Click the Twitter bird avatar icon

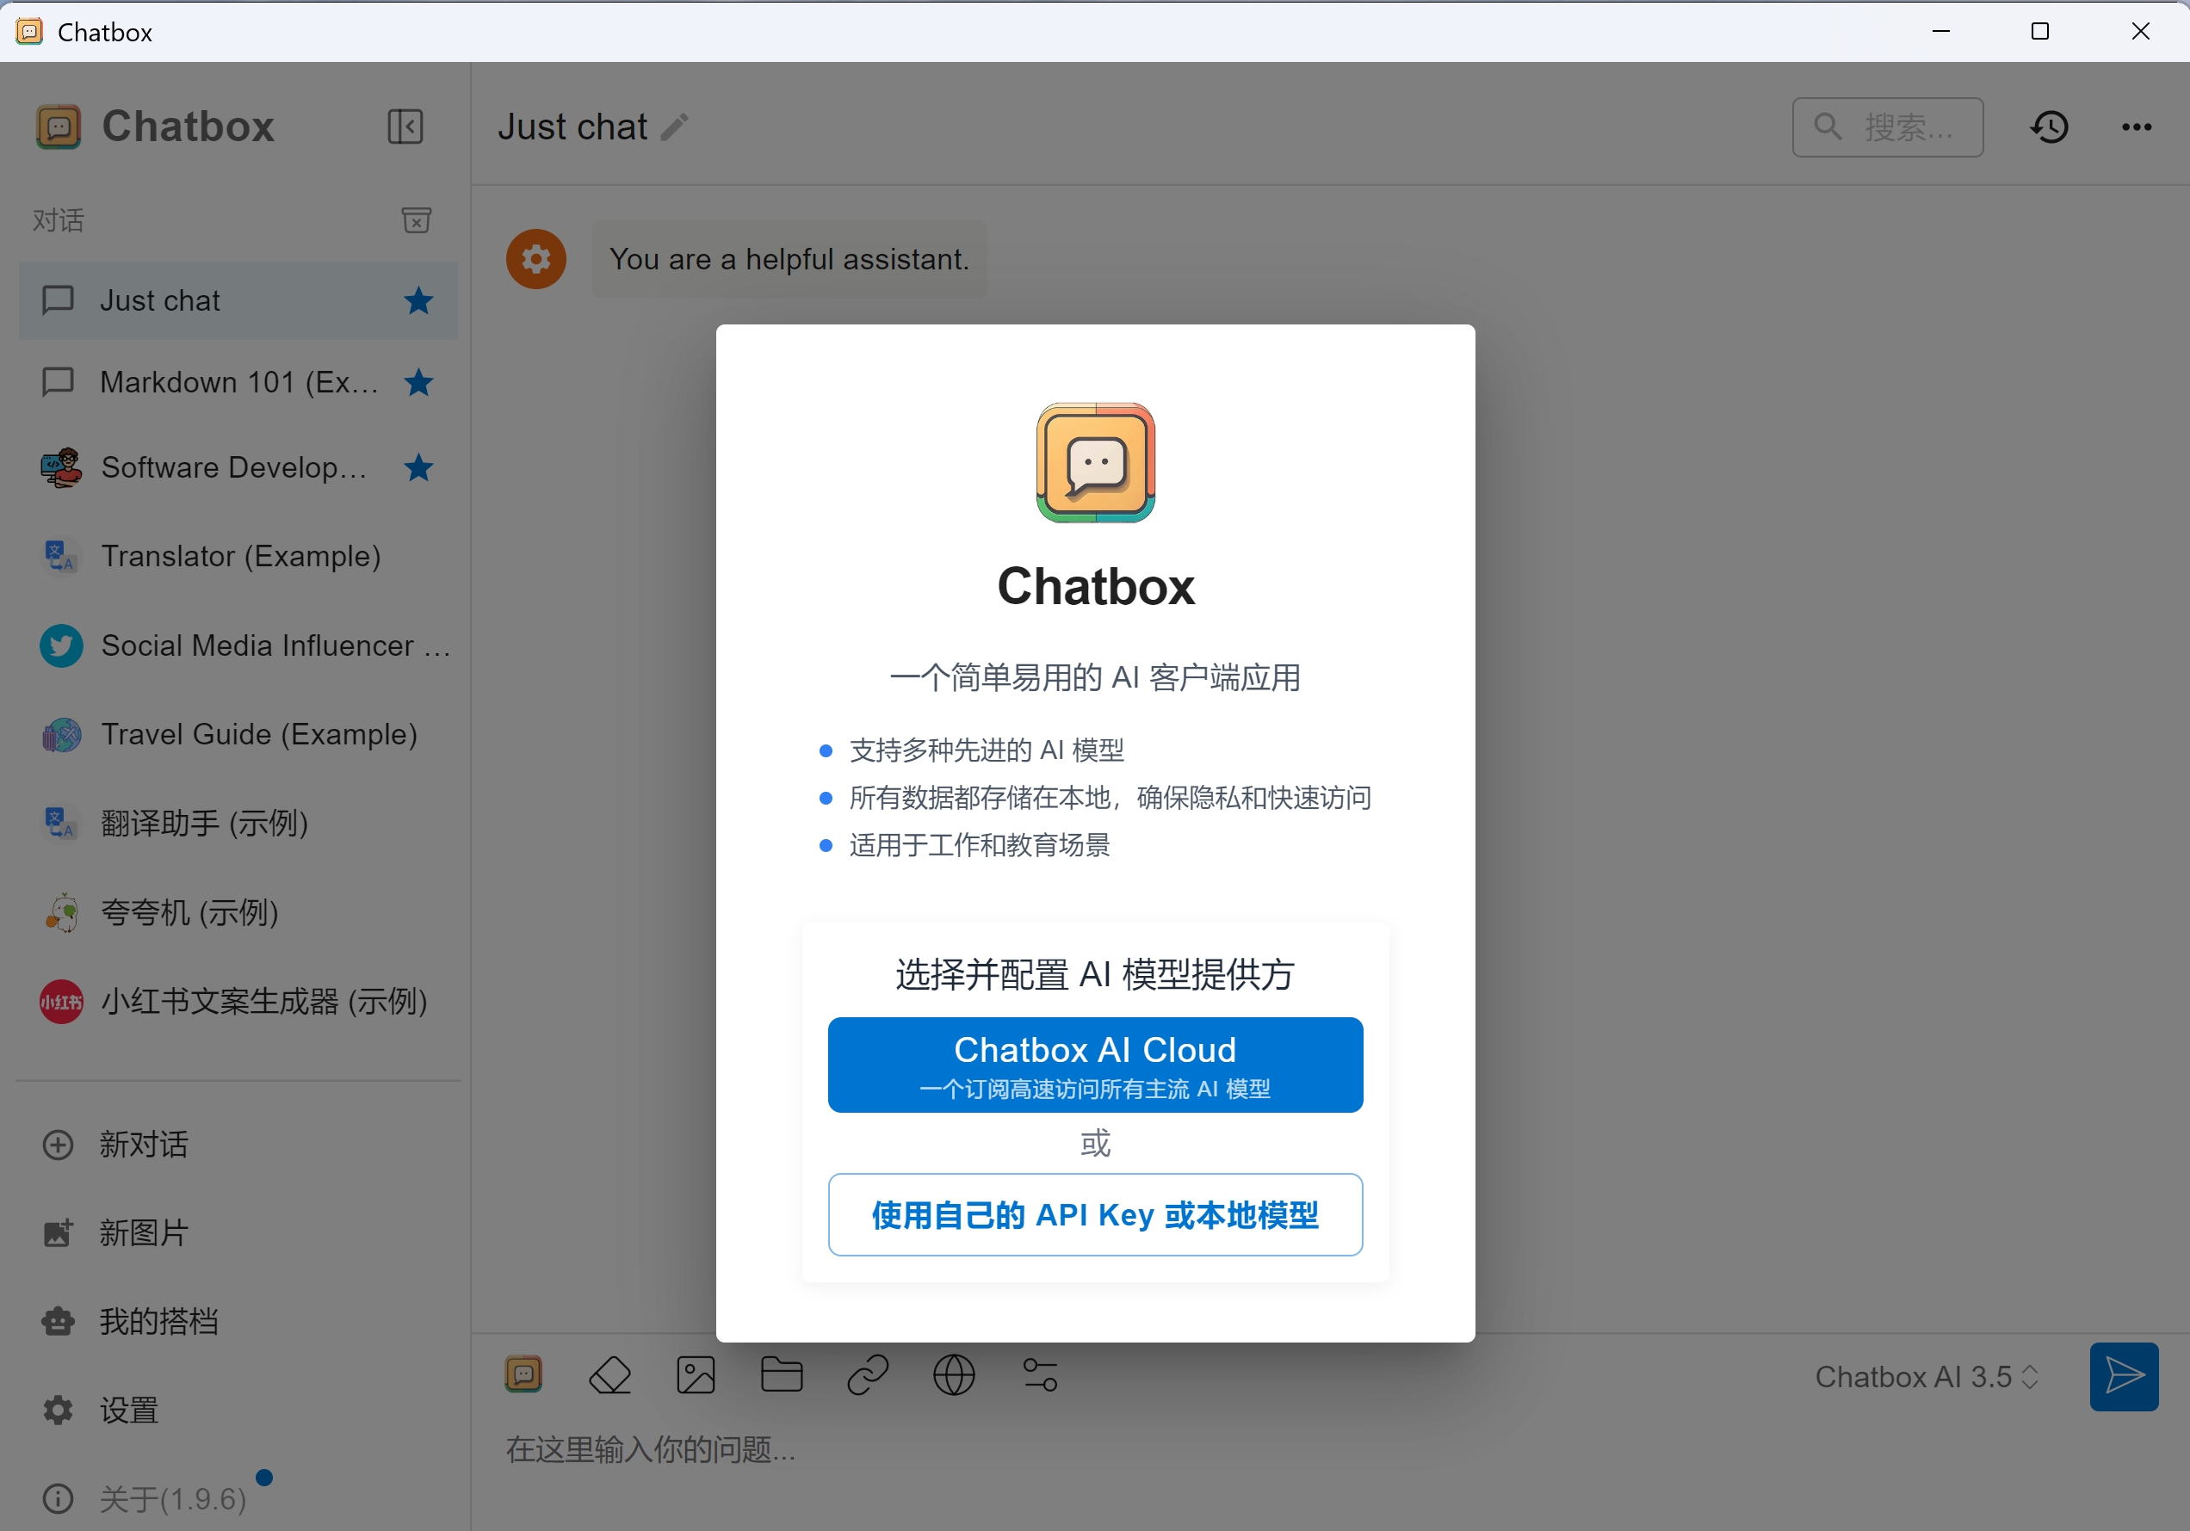tap(61, 645)
